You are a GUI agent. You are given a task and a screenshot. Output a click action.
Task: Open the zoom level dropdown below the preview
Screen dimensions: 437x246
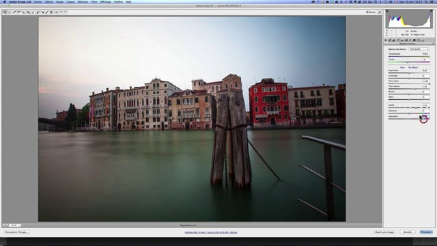pos(15,225)
